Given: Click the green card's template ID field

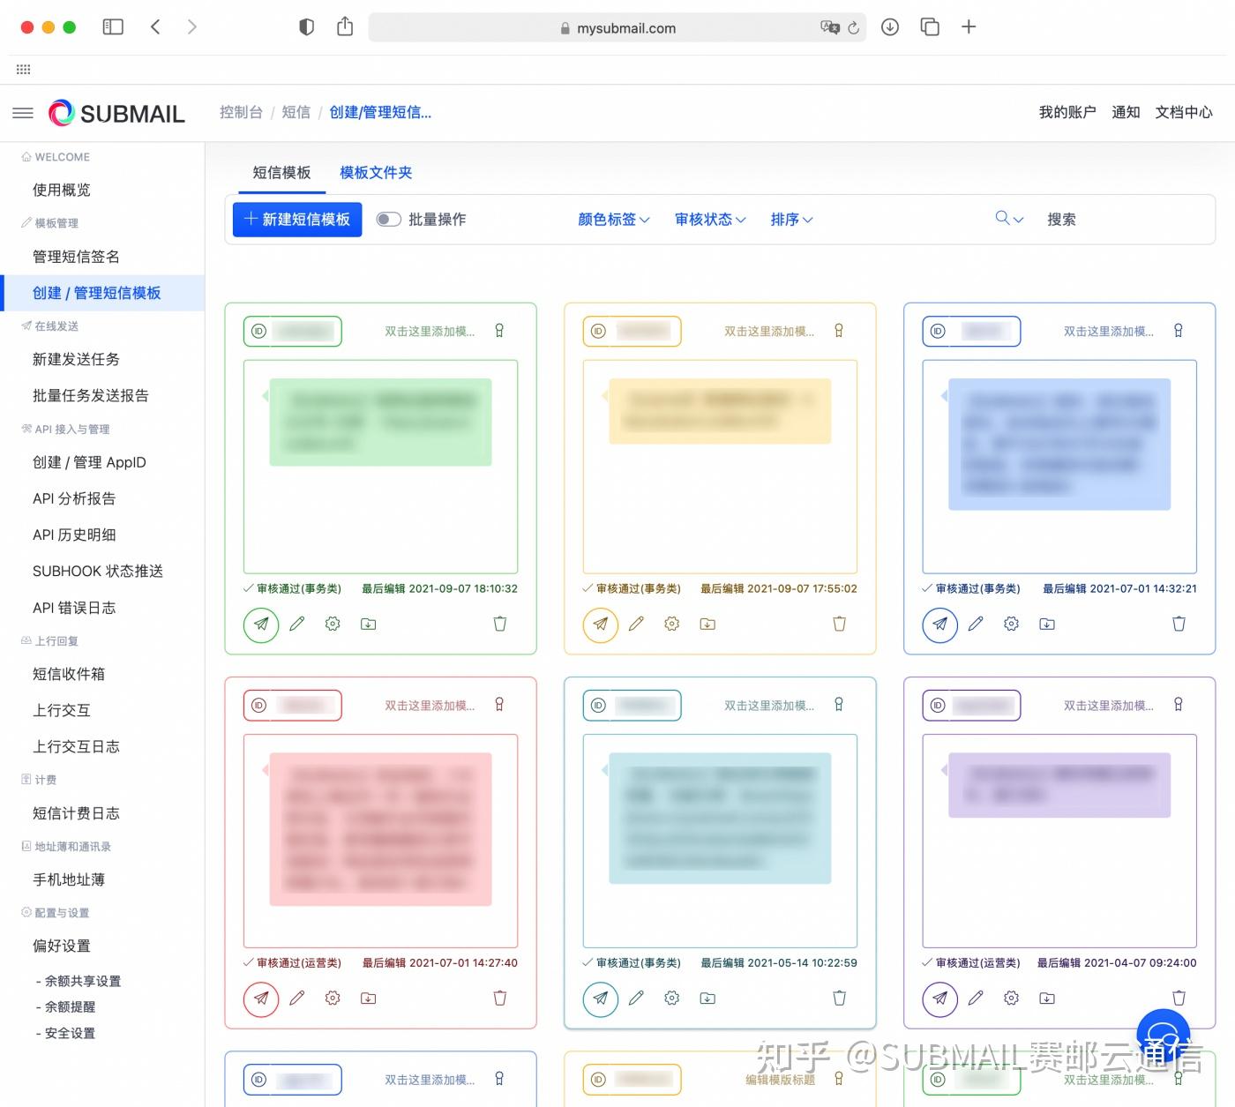Looking at the screenshot, I should (x=293, y=331).
